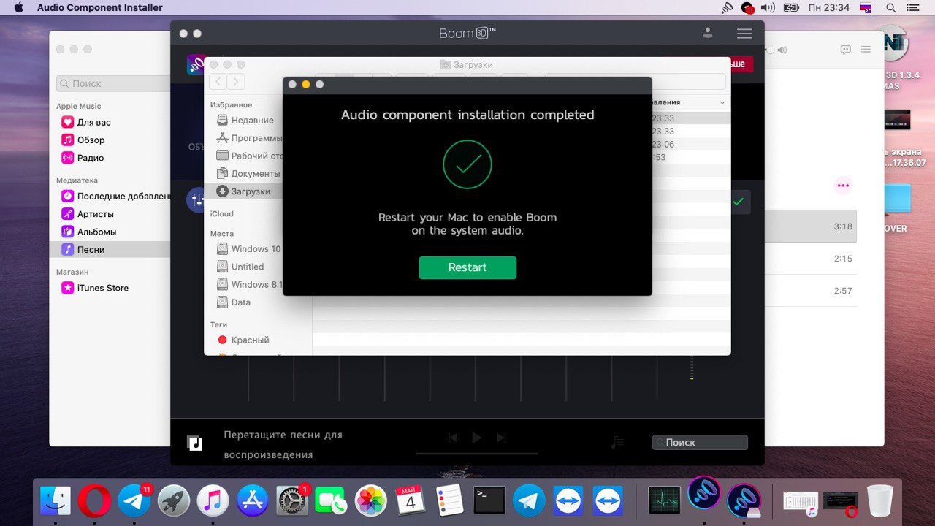Click previous track in Boom 3D player

pos(453,438)
